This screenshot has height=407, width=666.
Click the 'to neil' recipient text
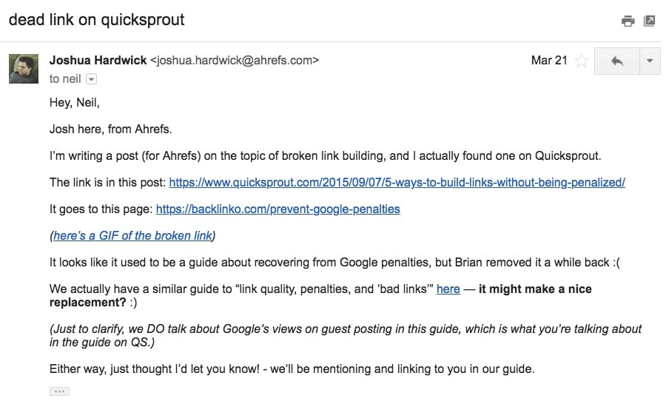[x=65, y=79]
